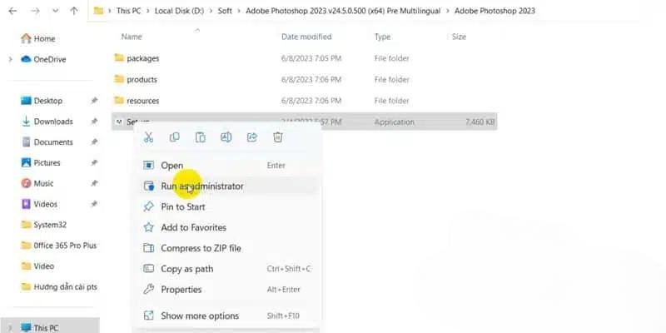Viewport: 666px width, 333px height.
Task: Go back using the Back arrow
Action: pos(12,12)
